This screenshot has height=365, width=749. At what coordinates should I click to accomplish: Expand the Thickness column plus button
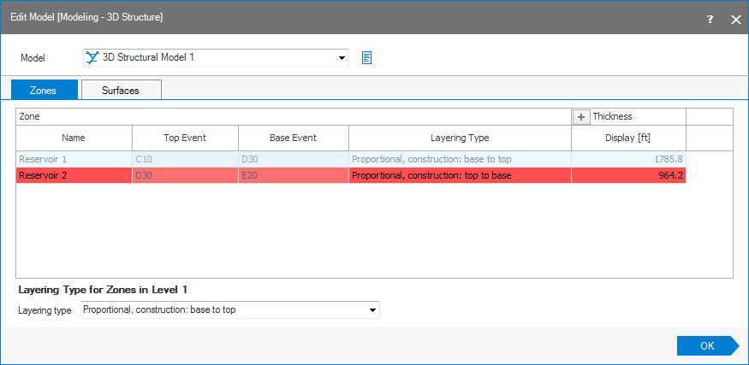[x=581, y=117]
